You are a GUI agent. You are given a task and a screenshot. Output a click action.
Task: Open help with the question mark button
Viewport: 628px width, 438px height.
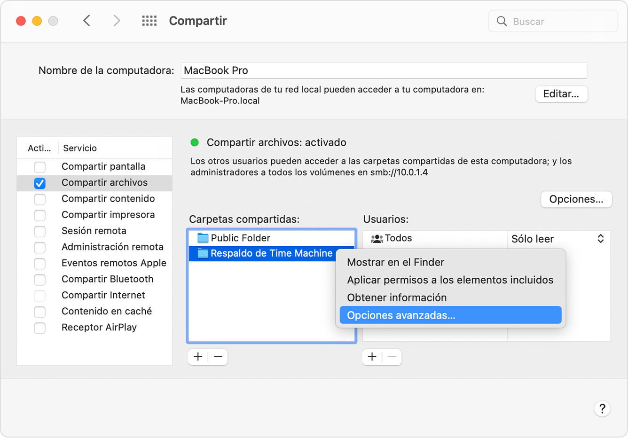[x=602, y=408]
